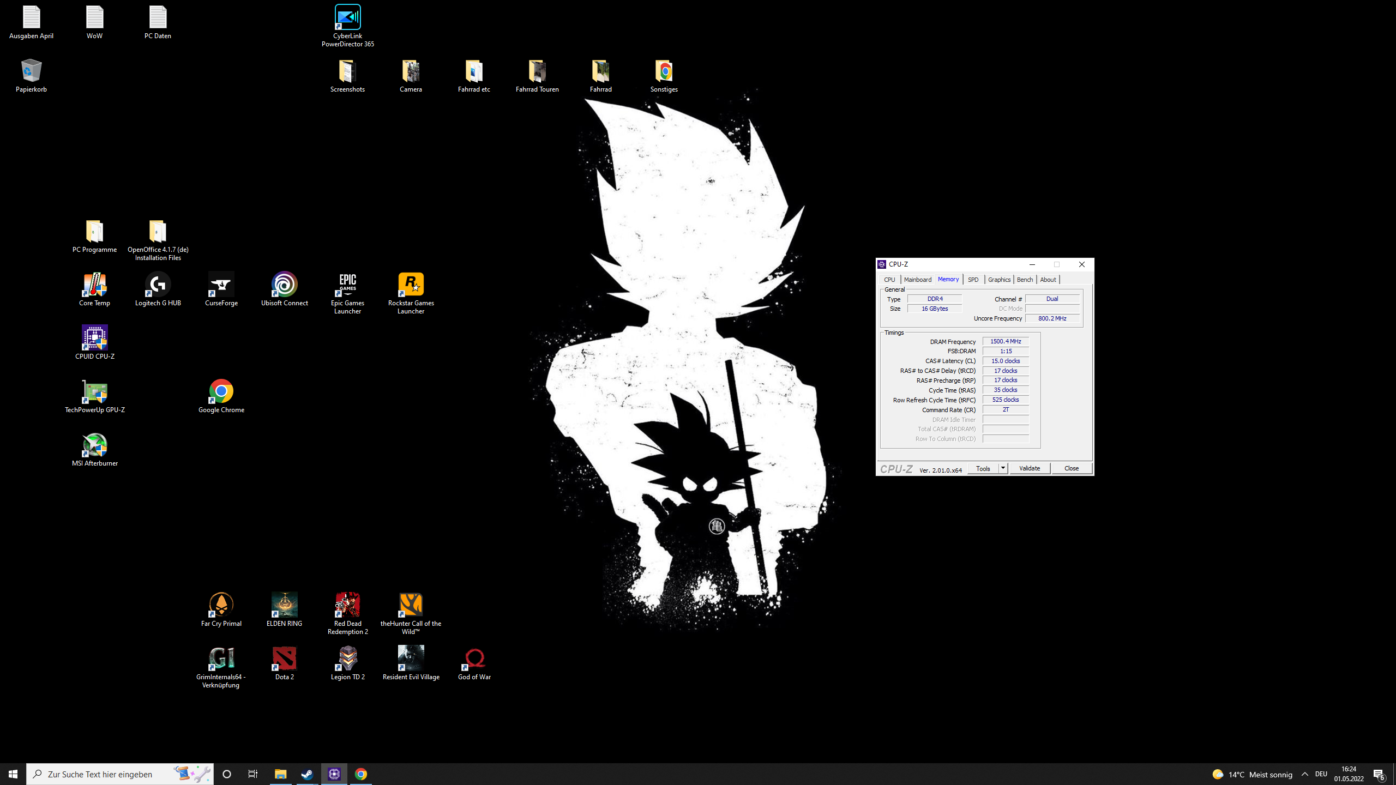Screen dimensions: 1396x785
Task: Select the Mainboard tab in CPU-Z
Action: point(917,280)
